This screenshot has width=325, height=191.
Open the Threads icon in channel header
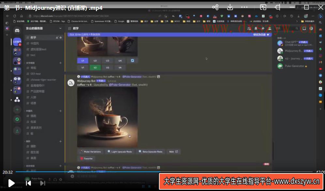click(x=250, y=29)
